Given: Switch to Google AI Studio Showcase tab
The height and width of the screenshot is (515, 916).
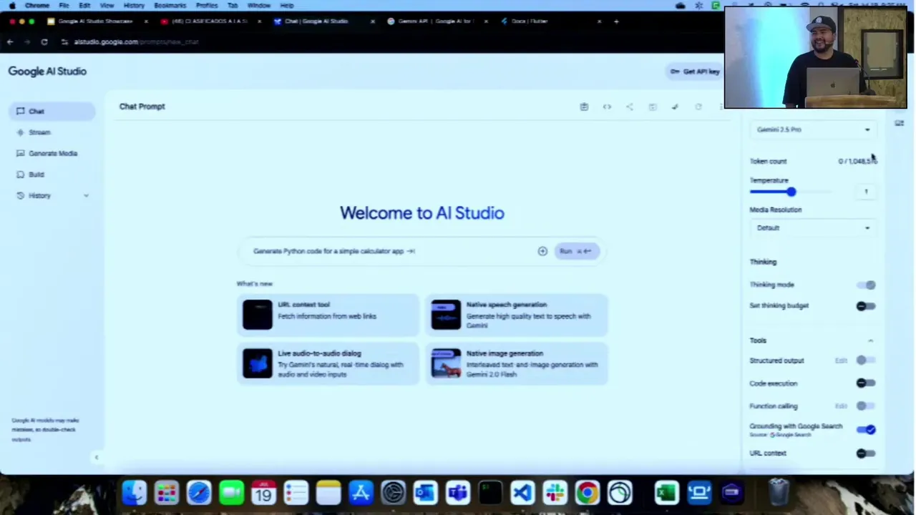Looking at the screenshot, I should tap(94, 21).
